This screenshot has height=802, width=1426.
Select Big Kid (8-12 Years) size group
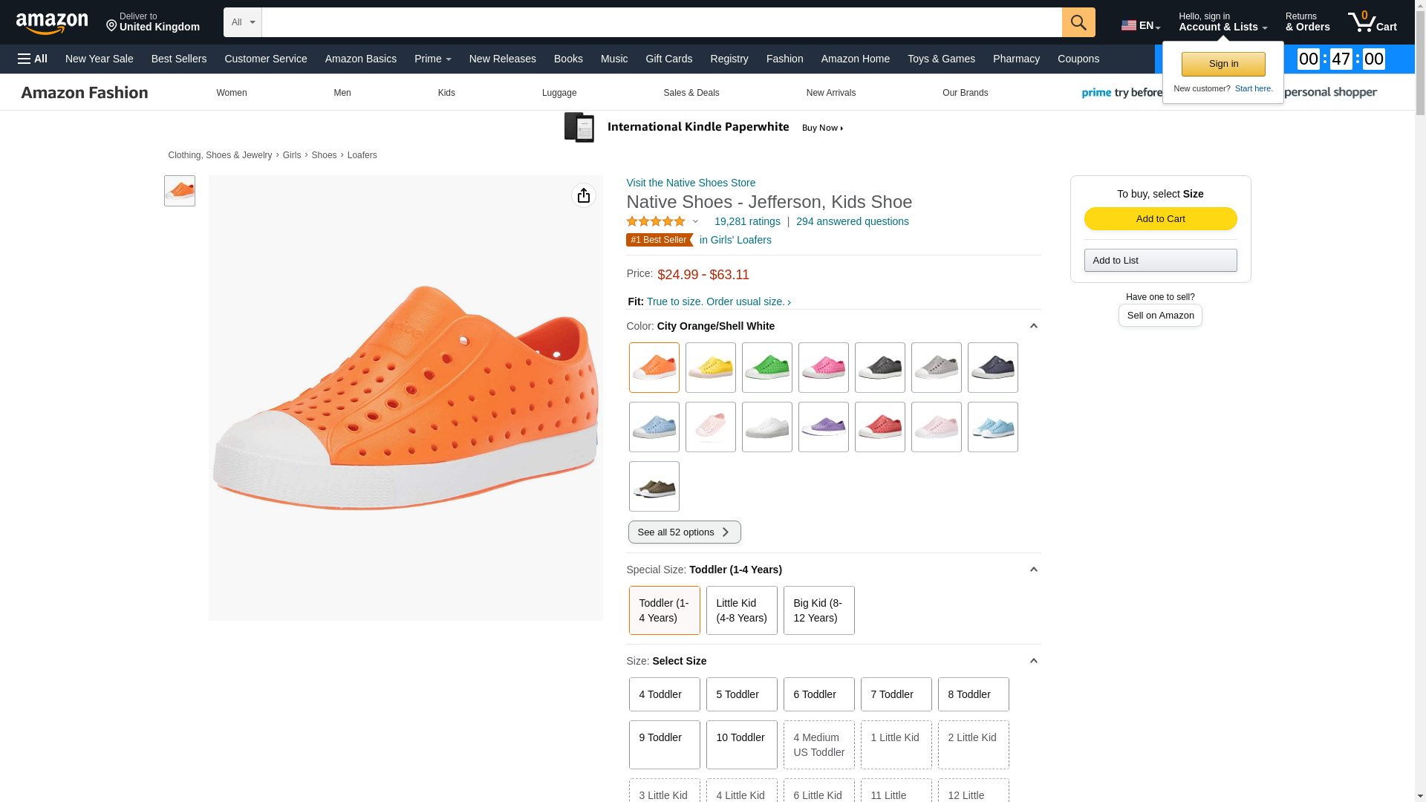pos(818,610)
